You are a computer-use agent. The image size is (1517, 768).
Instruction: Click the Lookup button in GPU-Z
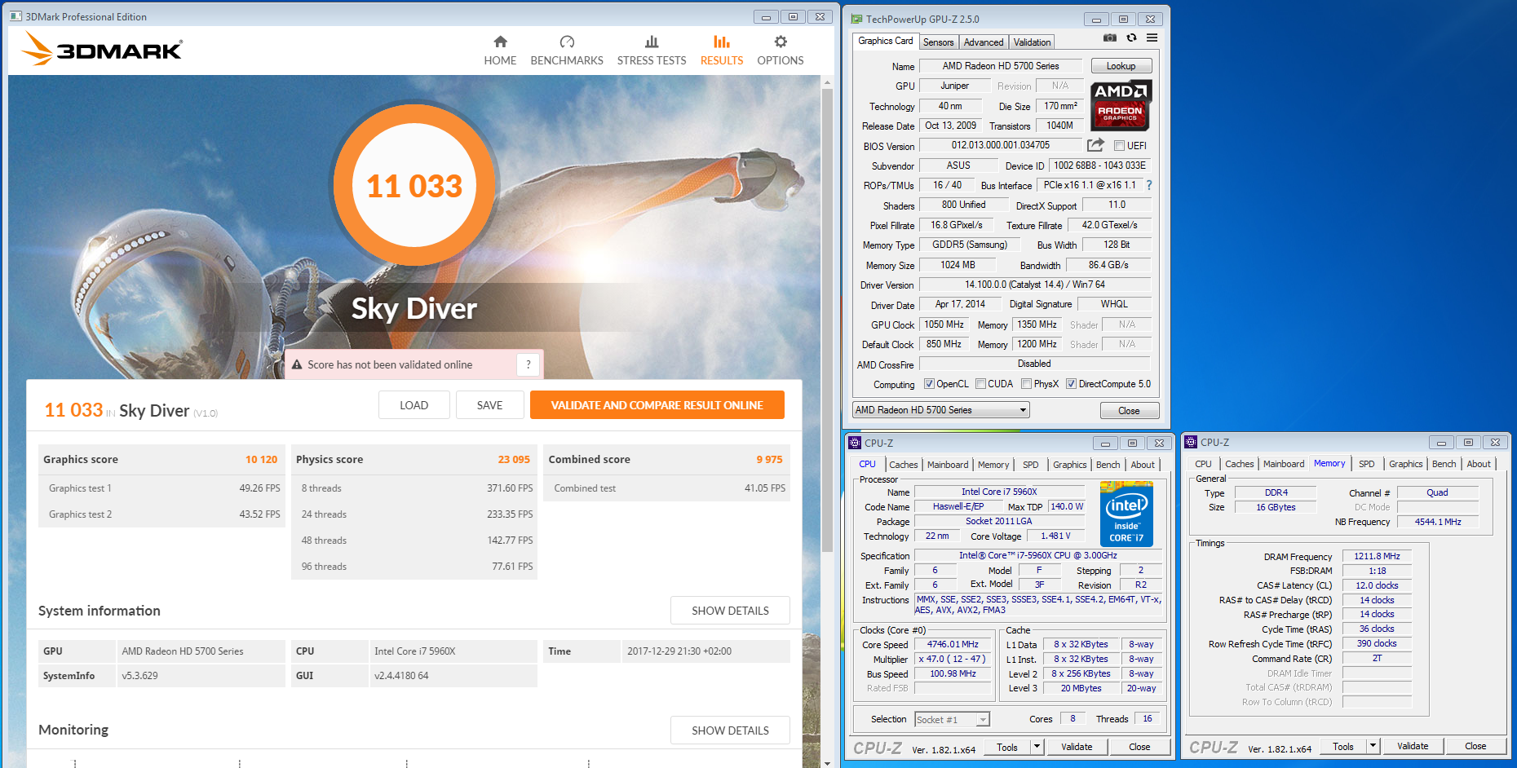click(x=1121, y=66)
